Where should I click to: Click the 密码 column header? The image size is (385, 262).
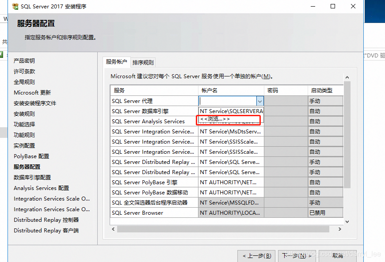pos(286,90)
